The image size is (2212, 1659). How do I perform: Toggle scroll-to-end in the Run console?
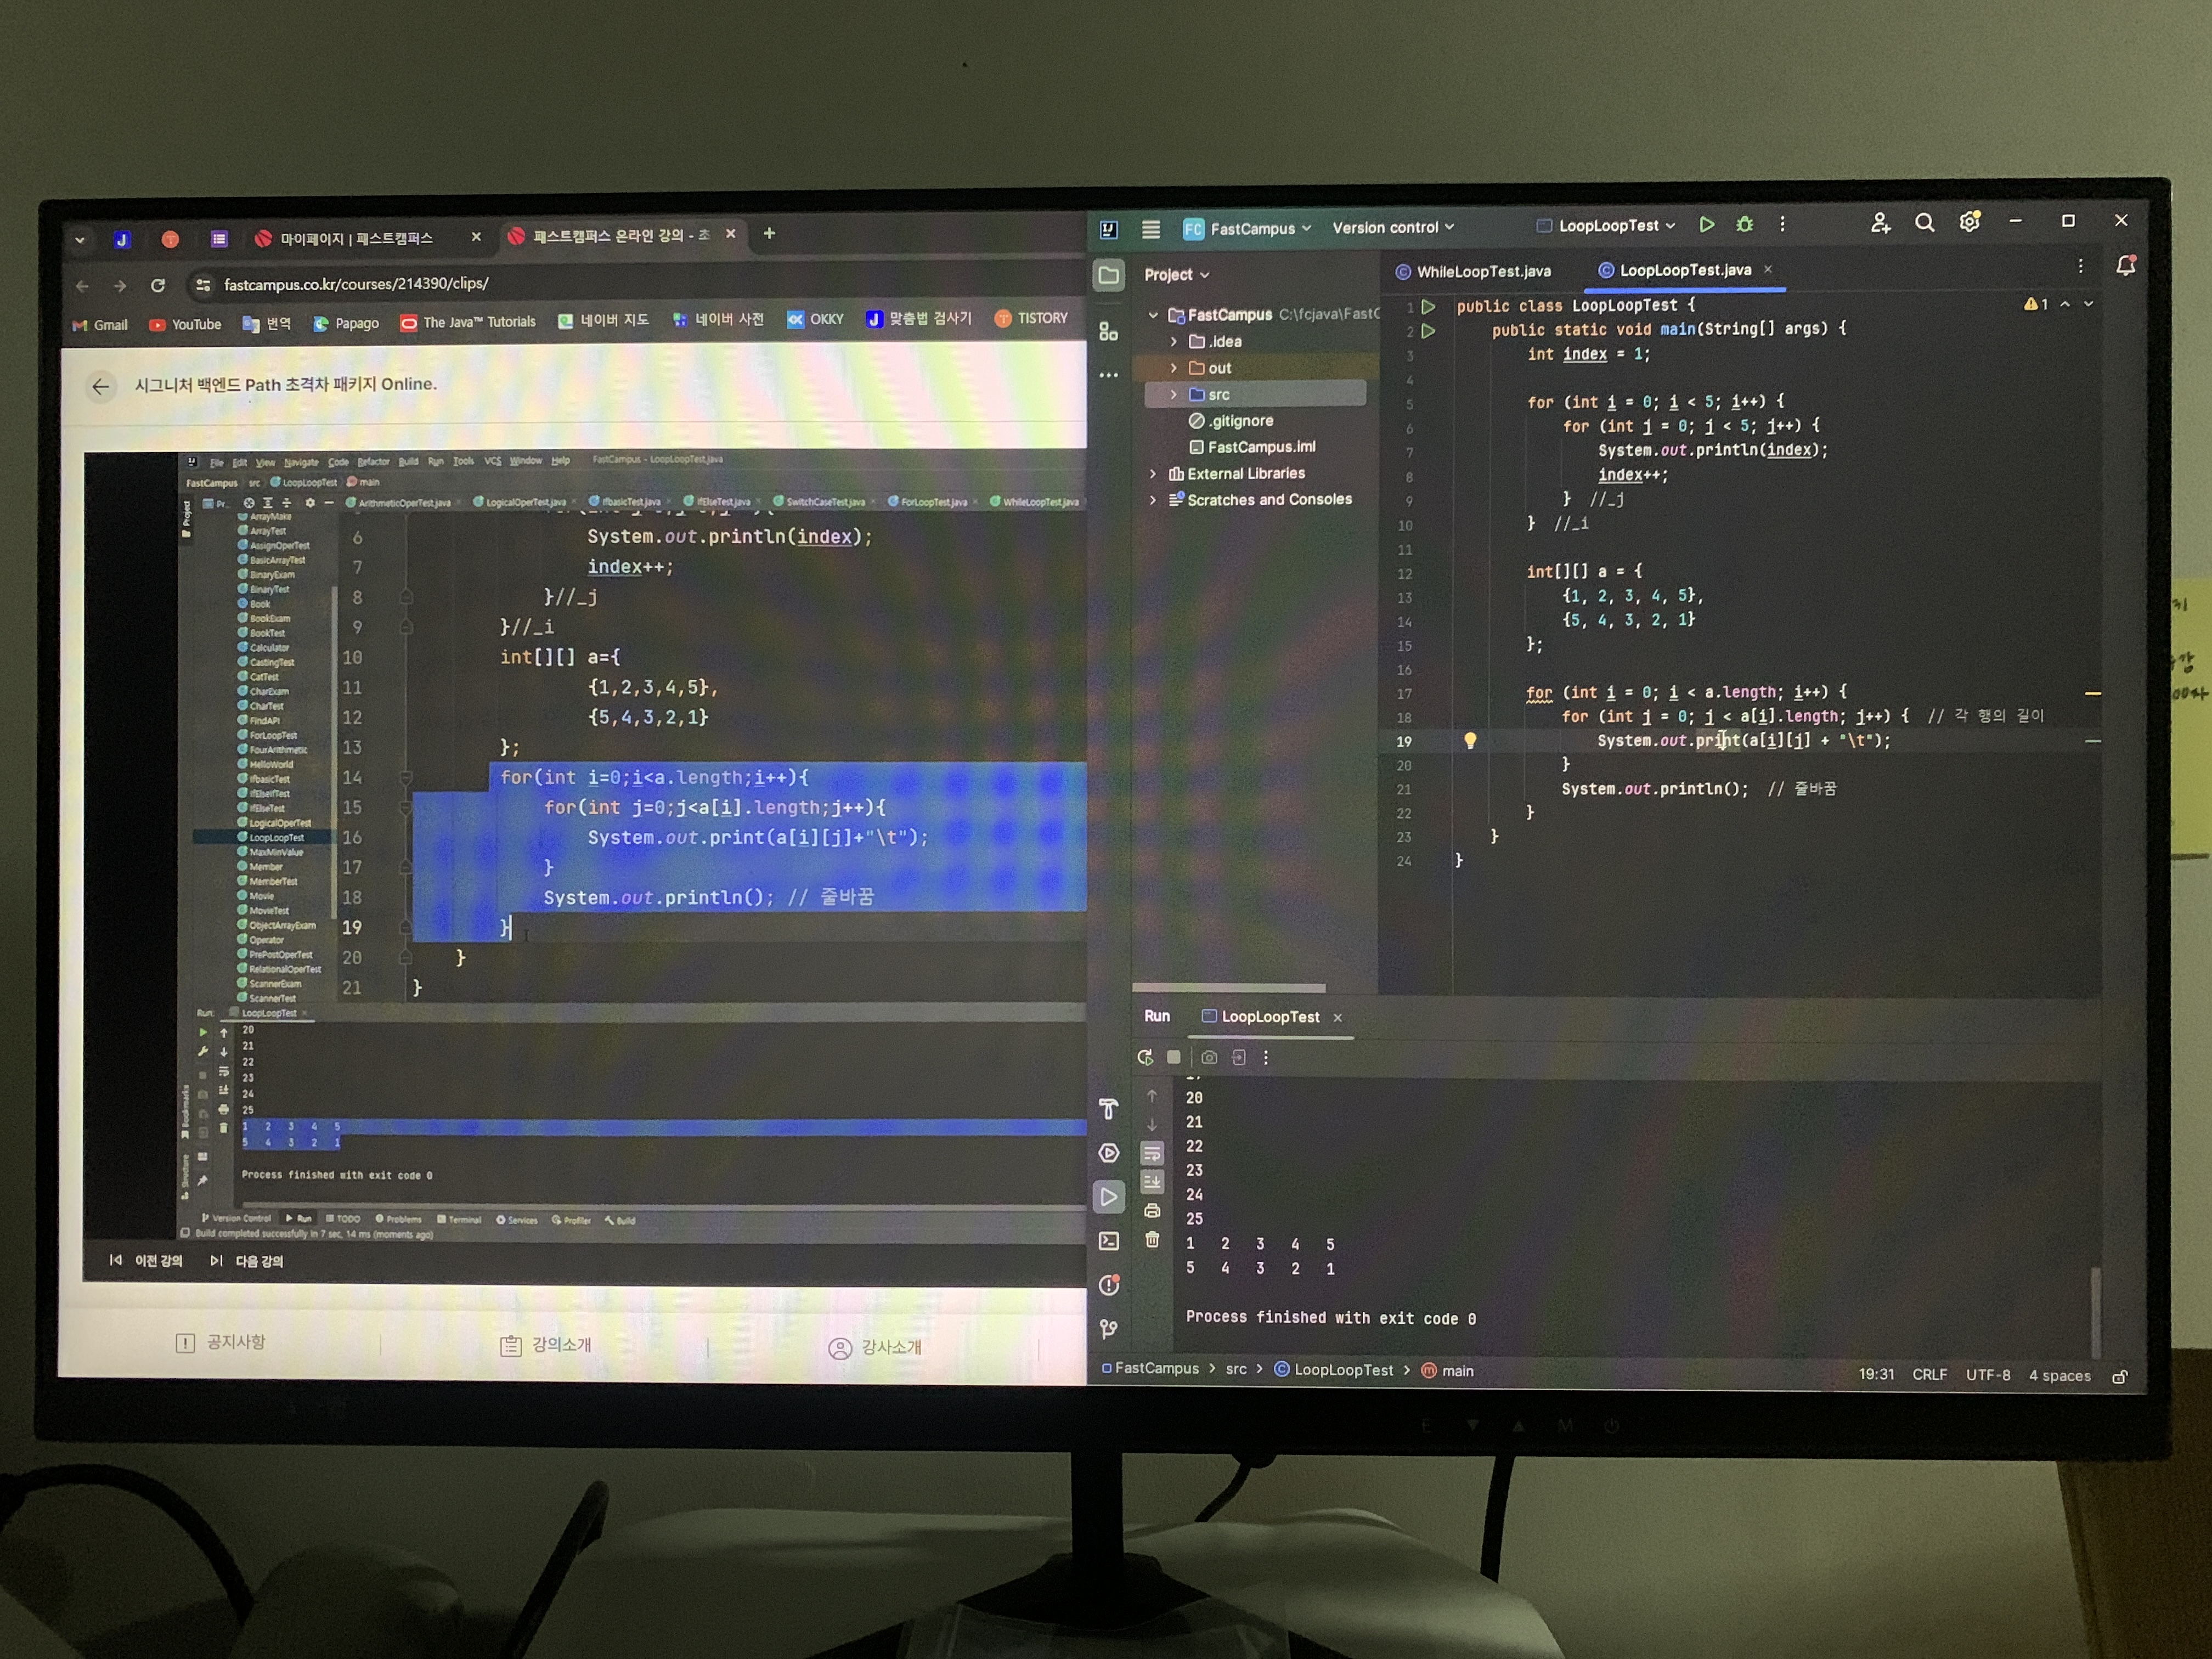point(1152,1182)
